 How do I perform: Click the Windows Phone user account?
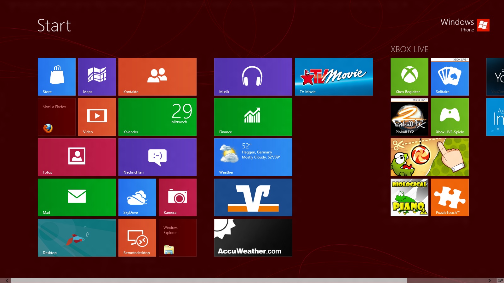465,25
